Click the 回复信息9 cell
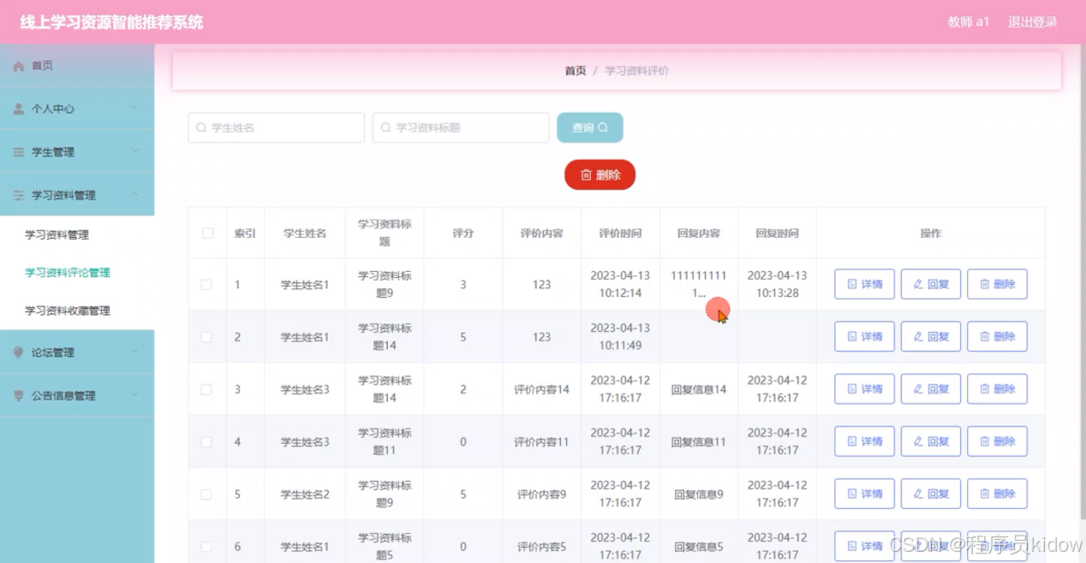The image size is (1086, 563). click(699, 494)
